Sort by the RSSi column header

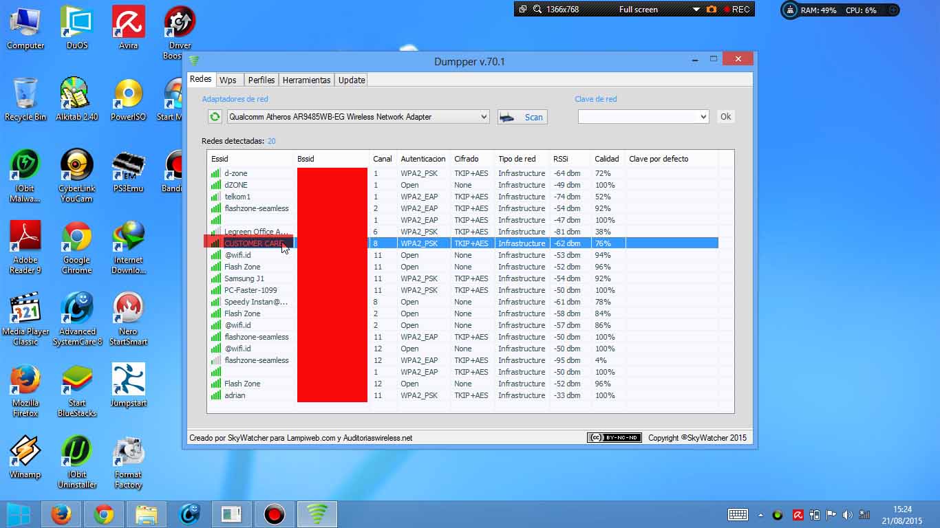coord(570,159)
